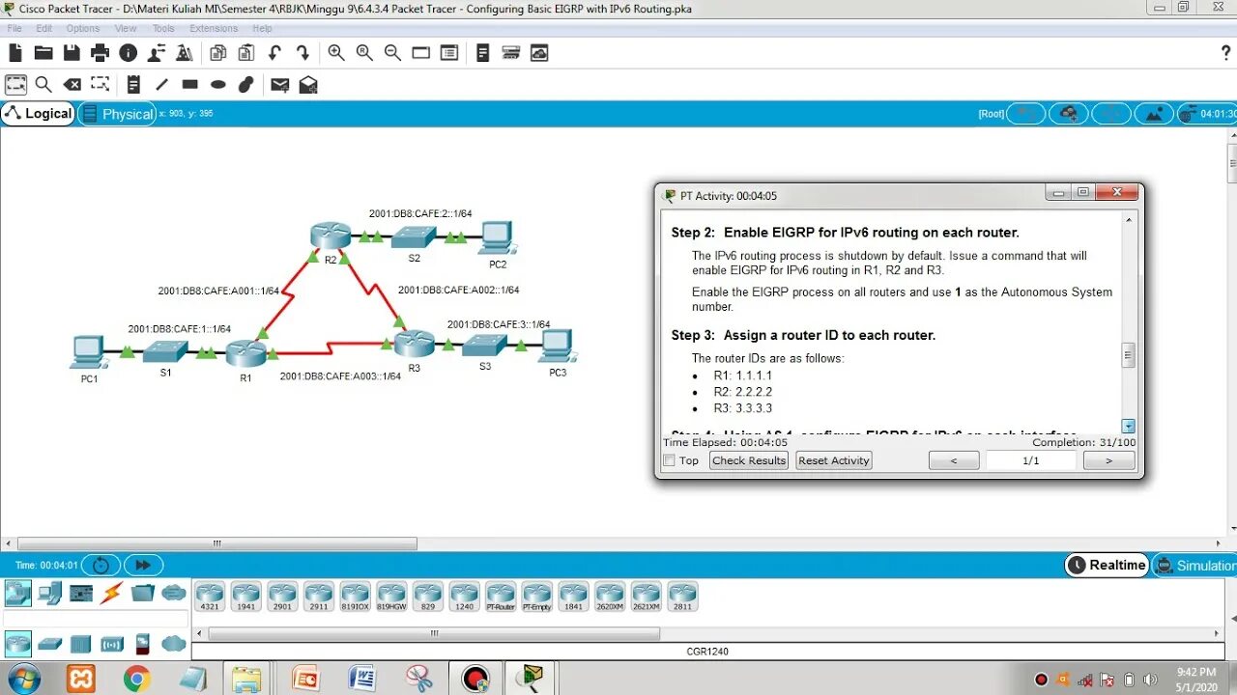Open network information circle-i icon
1237x695 pixels.
(x=128, y=53)
